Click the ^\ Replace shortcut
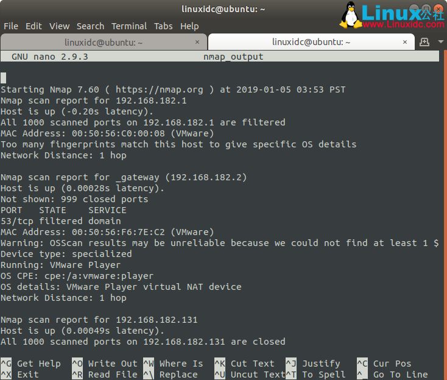The width and height of the screenshot is (447, 380). pos(171,375)
